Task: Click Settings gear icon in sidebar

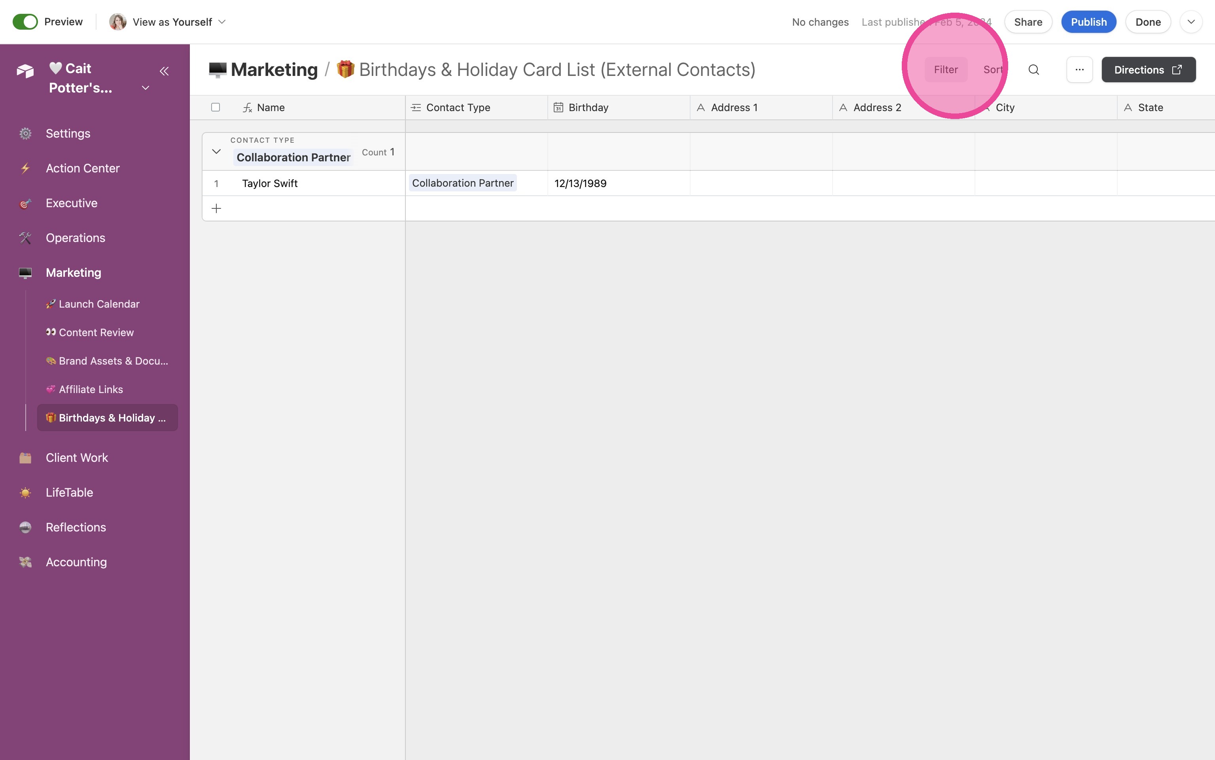Action: click(25, 134)
